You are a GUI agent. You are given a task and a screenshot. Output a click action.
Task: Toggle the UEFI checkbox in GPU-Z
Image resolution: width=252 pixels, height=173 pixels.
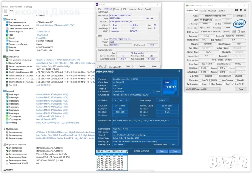point(239,32)
